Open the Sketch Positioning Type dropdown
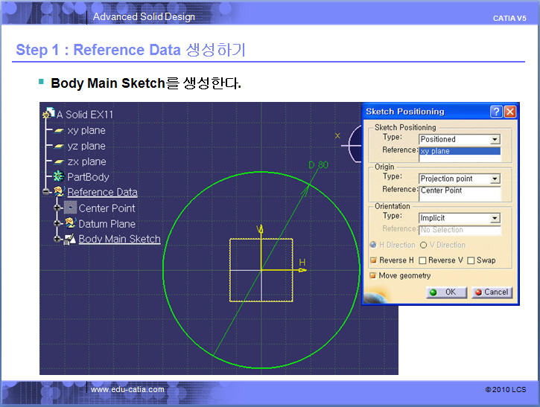This screenshot has width=540, height=407. coord(495,139)
